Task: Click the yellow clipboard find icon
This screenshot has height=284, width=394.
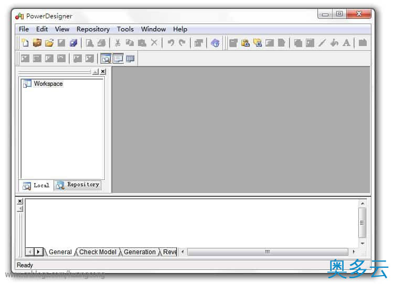Action: [245, 43]
